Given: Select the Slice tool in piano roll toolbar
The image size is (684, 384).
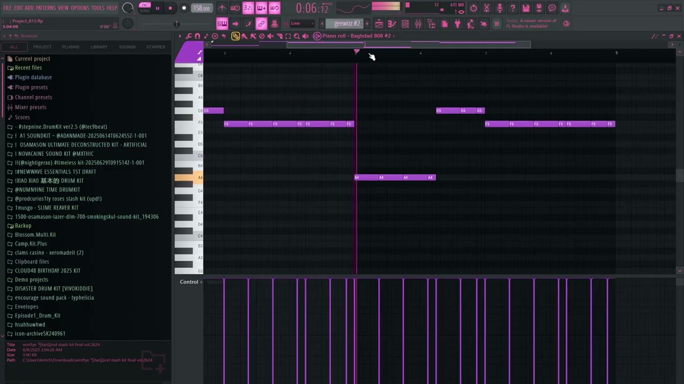Looking at the screenshot, I should [x=279, y=36].
